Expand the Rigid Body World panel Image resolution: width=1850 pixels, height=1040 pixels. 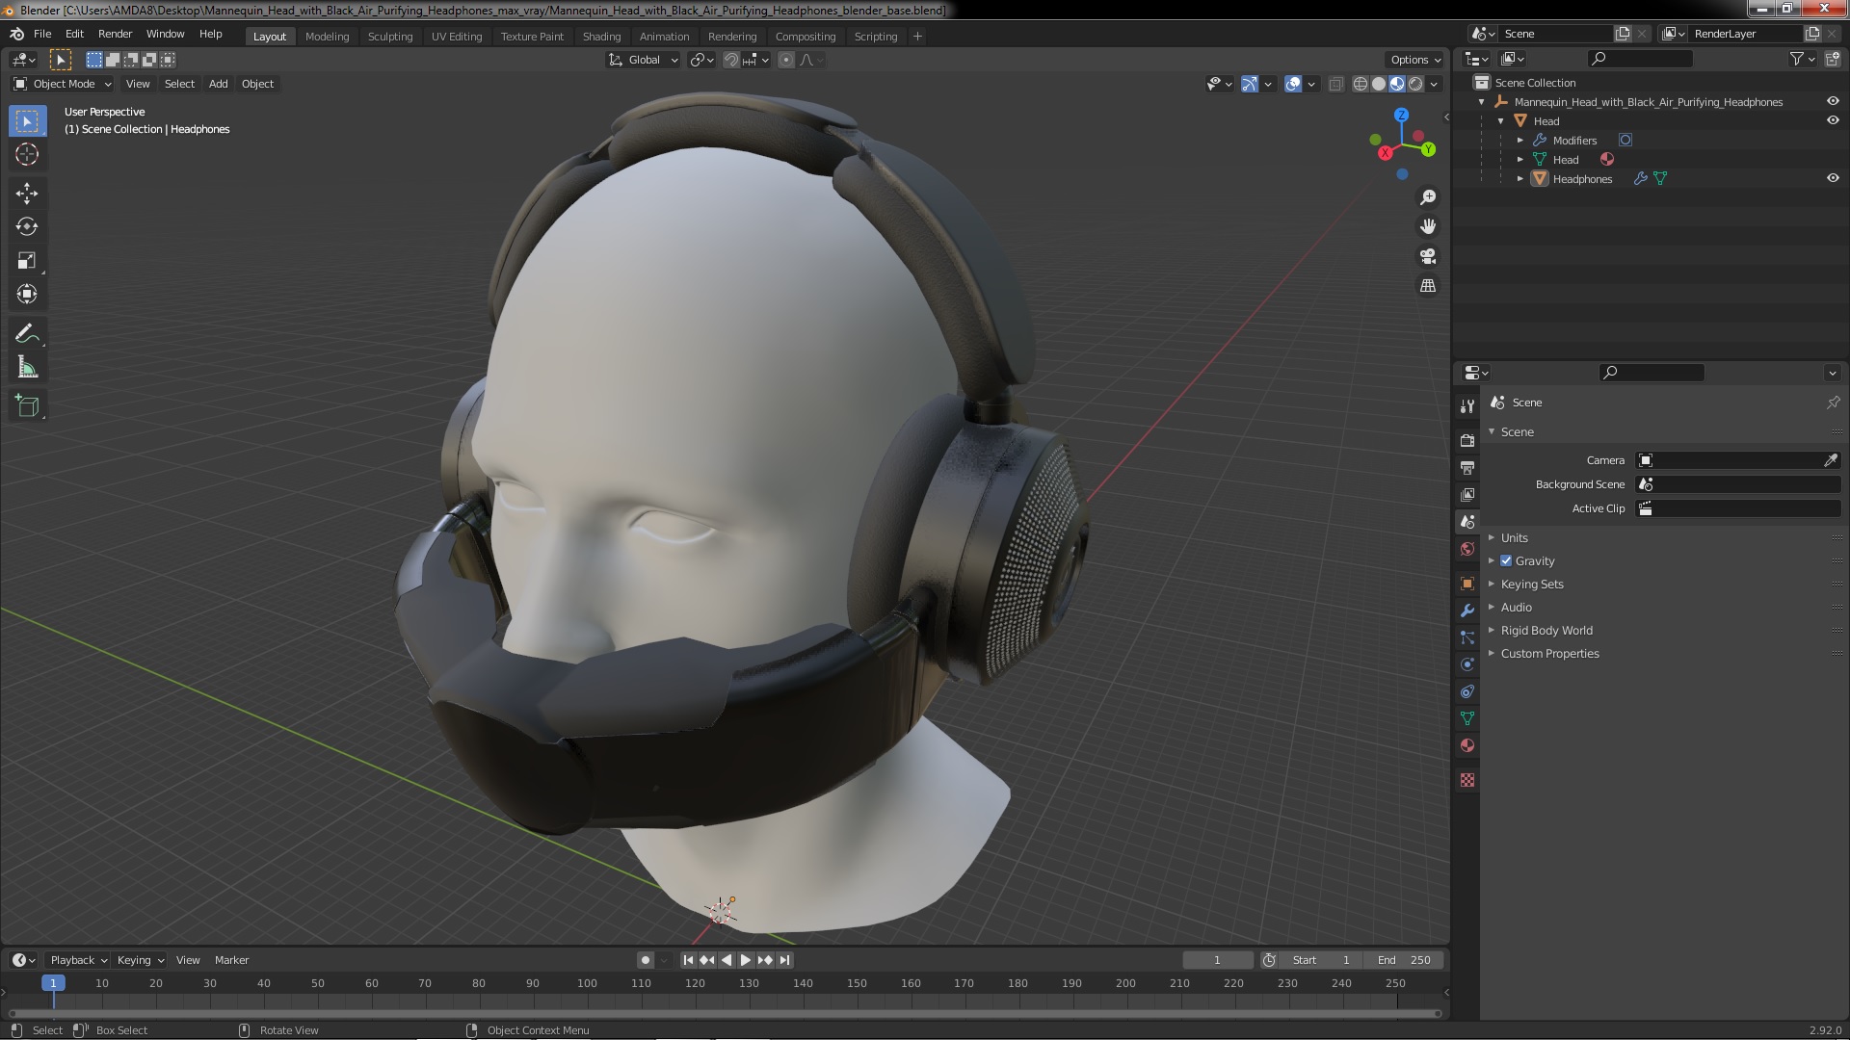tap(1546, 630)
